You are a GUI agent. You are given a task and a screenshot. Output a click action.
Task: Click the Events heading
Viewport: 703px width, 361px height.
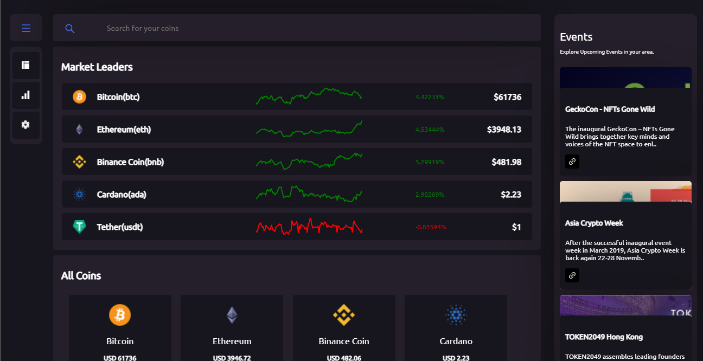[576, 37]
